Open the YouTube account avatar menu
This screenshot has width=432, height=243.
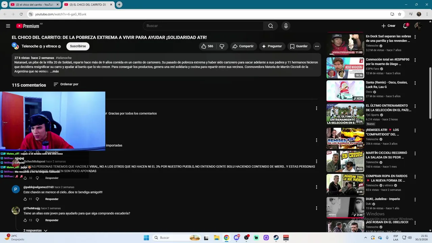[x=418, y=26]
